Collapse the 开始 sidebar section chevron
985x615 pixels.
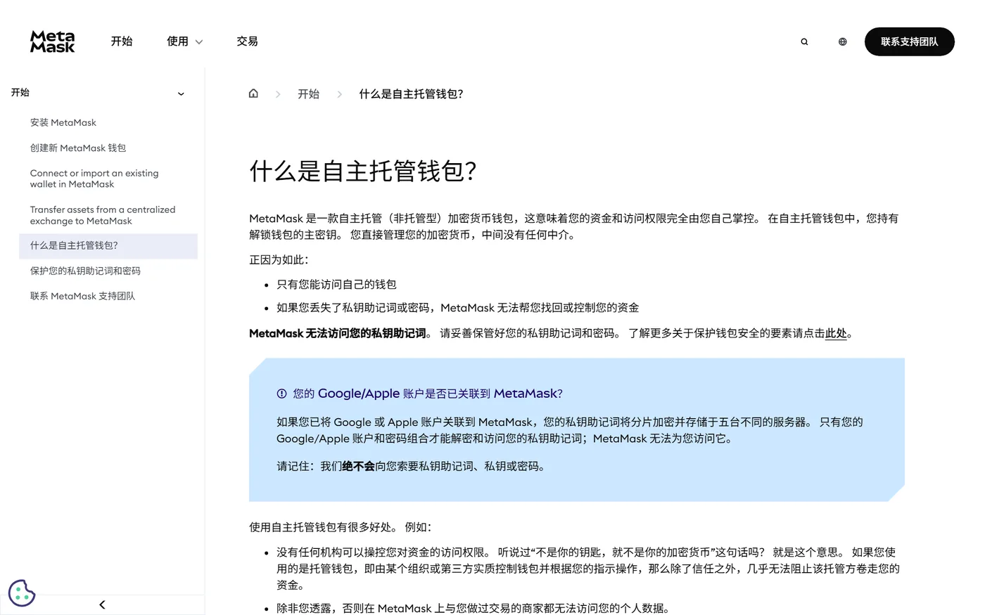(x=181, y=93)
